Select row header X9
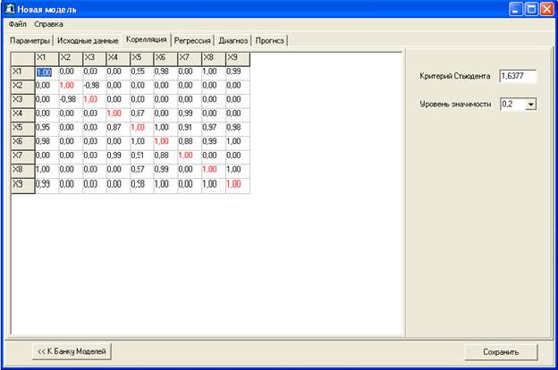 (x=22, y=186)
